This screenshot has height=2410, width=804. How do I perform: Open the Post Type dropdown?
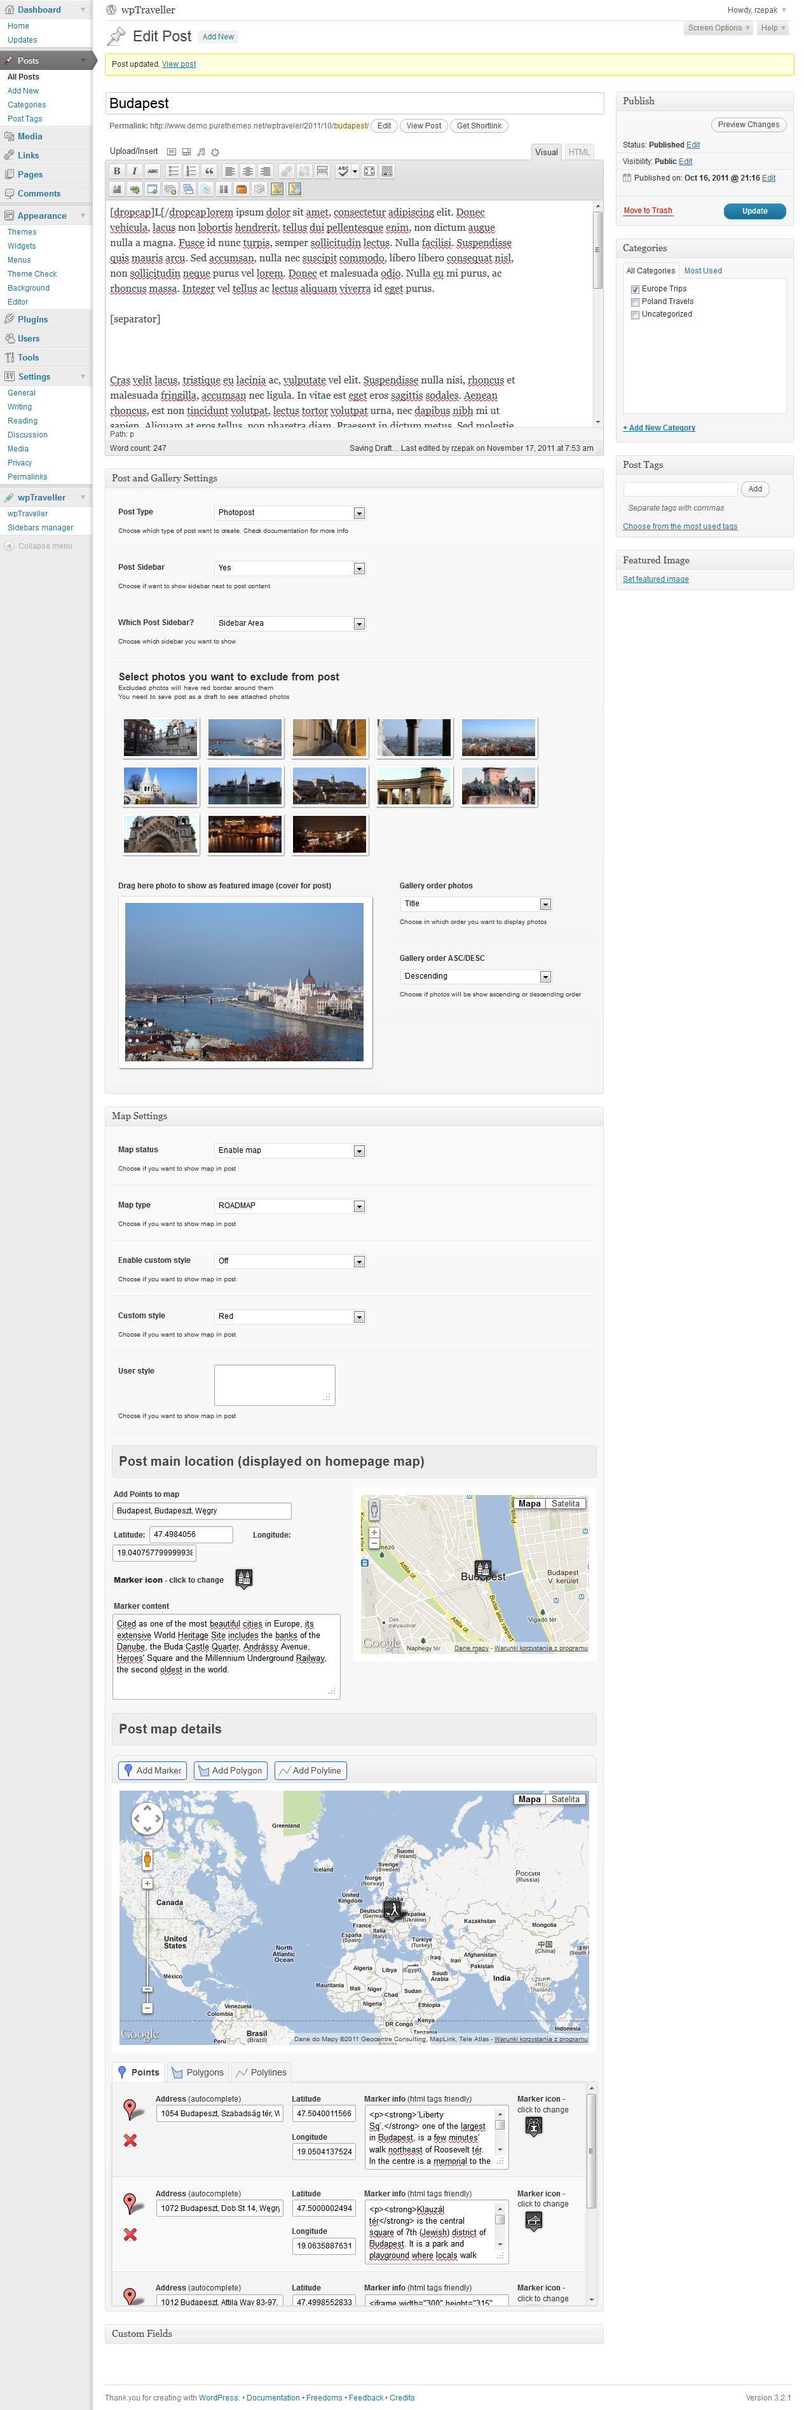click(x=359, y=513)
